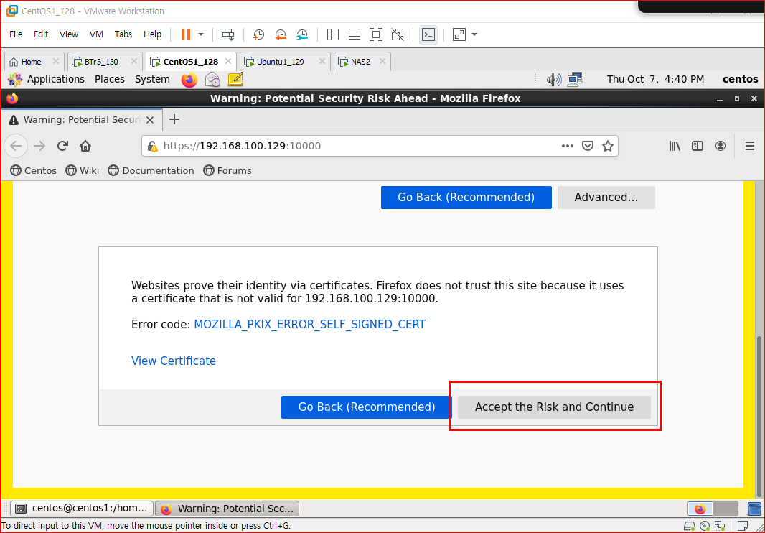Open the CentOS Places menu
The width and height of the screenshot is (765, 533).
point(110,79)
